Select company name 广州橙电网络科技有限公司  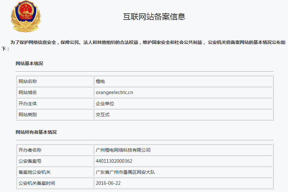tap(123, 150)
